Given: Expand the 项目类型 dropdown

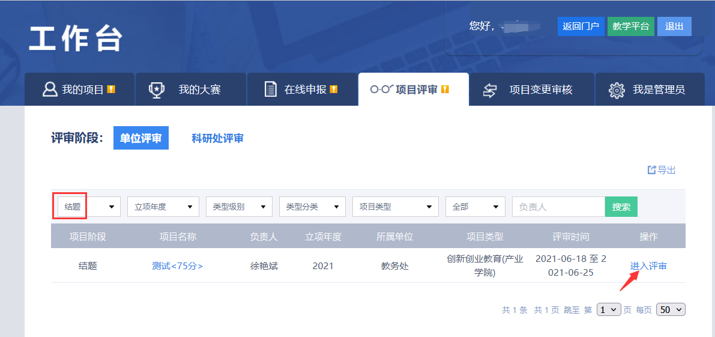Looking at the screenshot, I should (395, 207).
